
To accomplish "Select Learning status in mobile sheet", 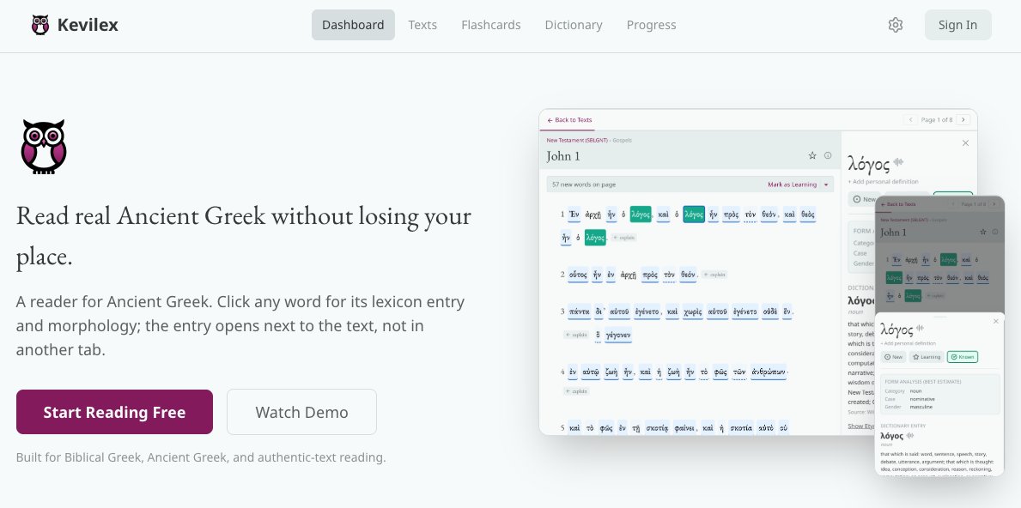I will [x=927, y=357].
